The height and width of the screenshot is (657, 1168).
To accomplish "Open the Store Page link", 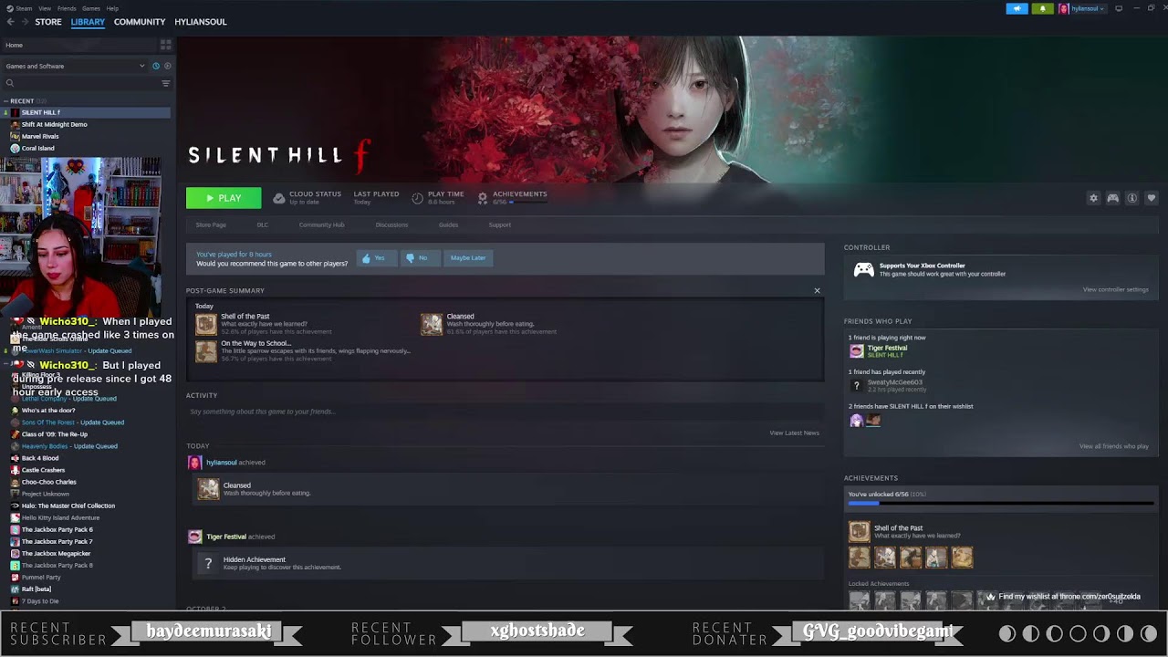I will click(x=211, y=224).
